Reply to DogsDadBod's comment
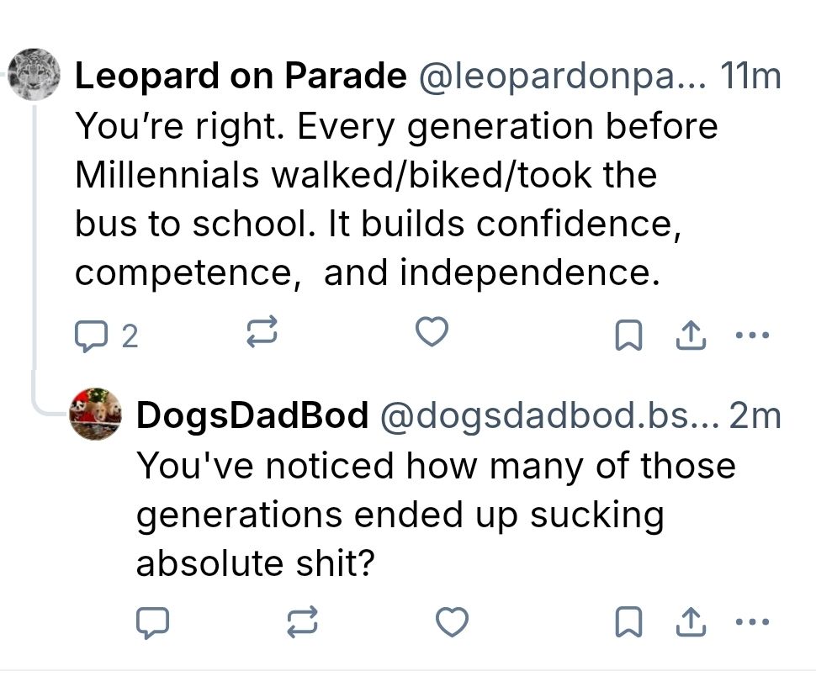 151,623
